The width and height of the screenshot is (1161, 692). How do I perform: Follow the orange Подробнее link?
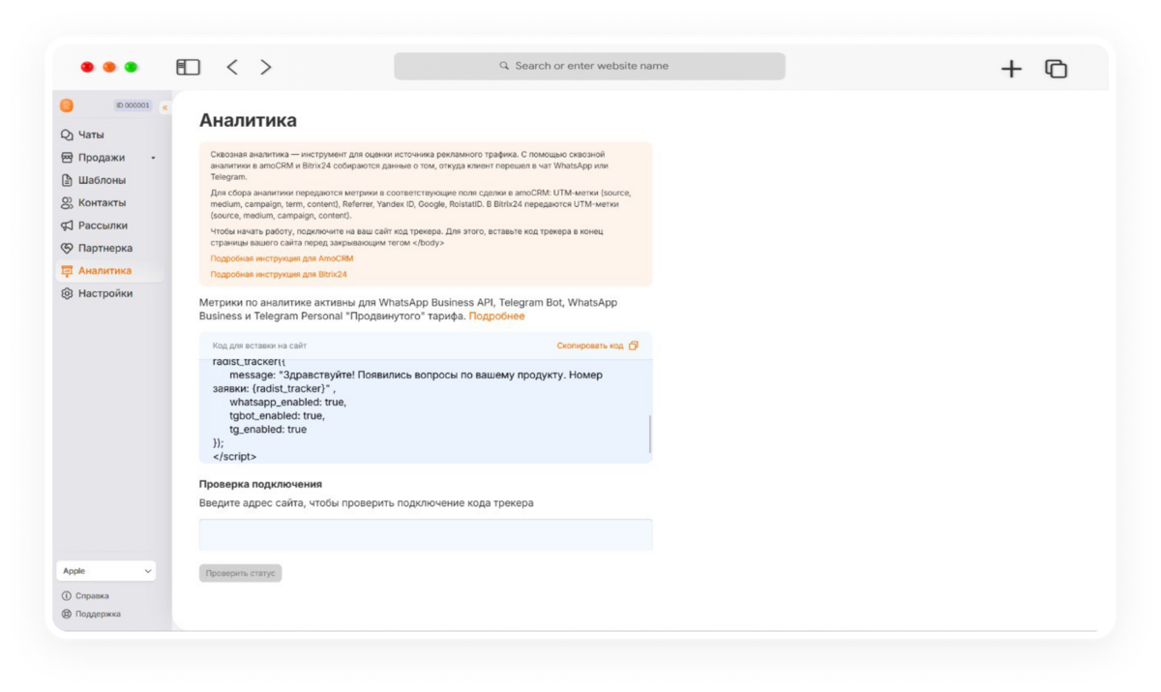pos(497,316)
